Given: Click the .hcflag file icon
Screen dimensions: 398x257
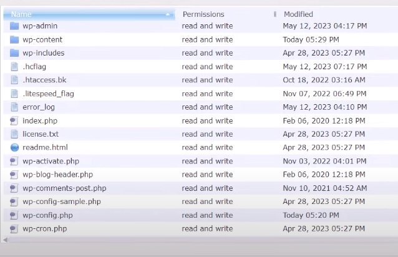Looking at the screenshot, I should (14, 67).
